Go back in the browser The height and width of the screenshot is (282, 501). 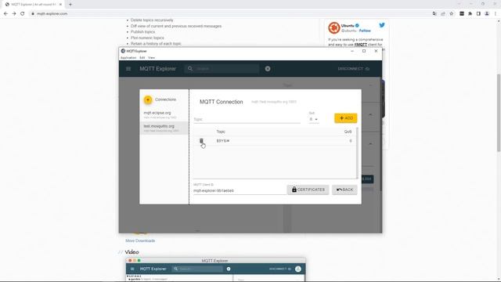[5, 14]
